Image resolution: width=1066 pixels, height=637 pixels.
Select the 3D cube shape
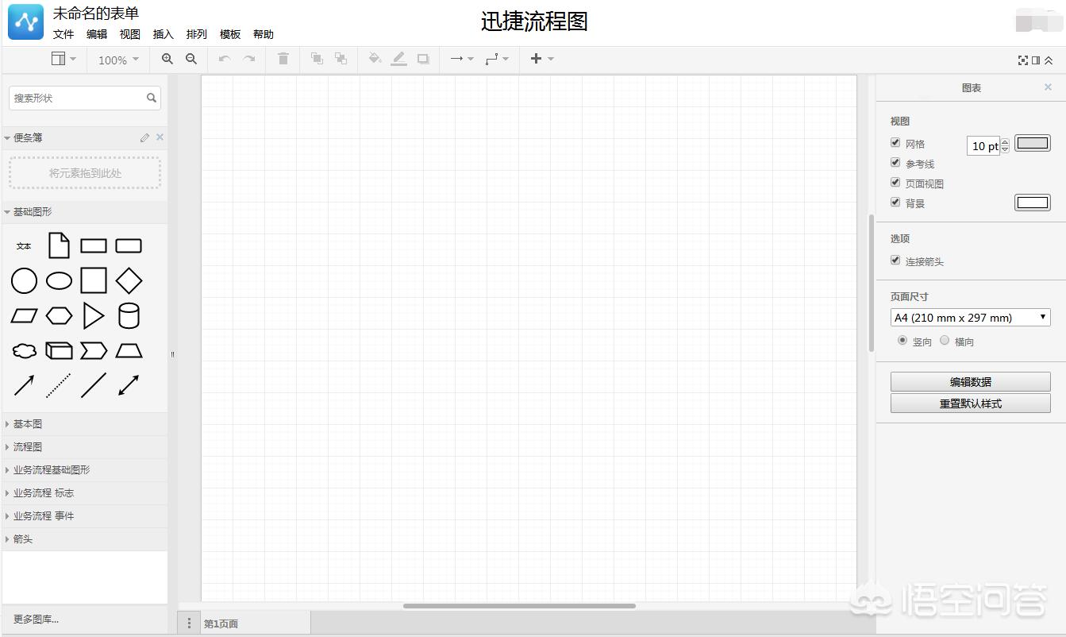pos(59,350)
